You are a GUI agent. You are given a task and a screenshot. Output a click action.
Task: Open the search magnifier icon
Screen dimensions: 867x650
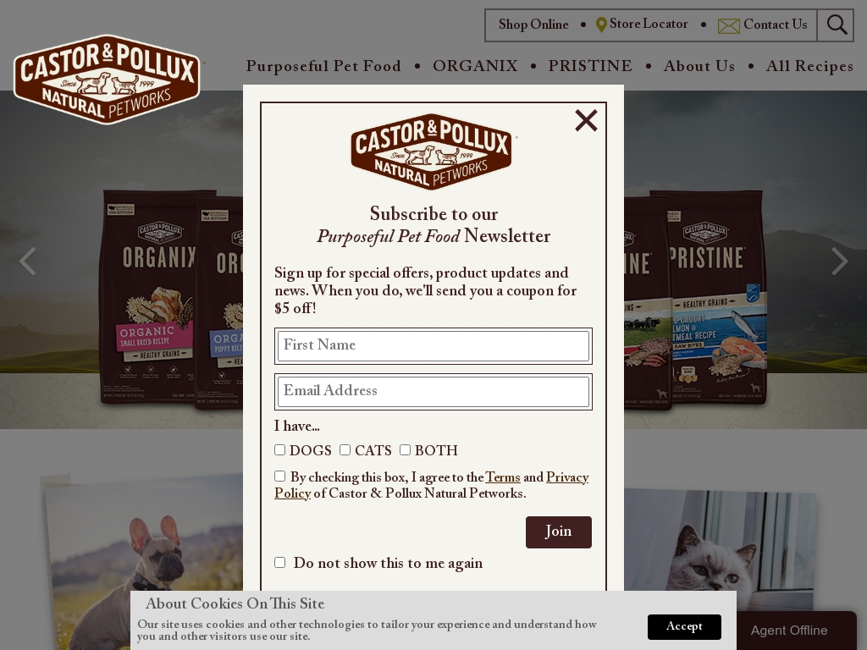tap(837, 25)
